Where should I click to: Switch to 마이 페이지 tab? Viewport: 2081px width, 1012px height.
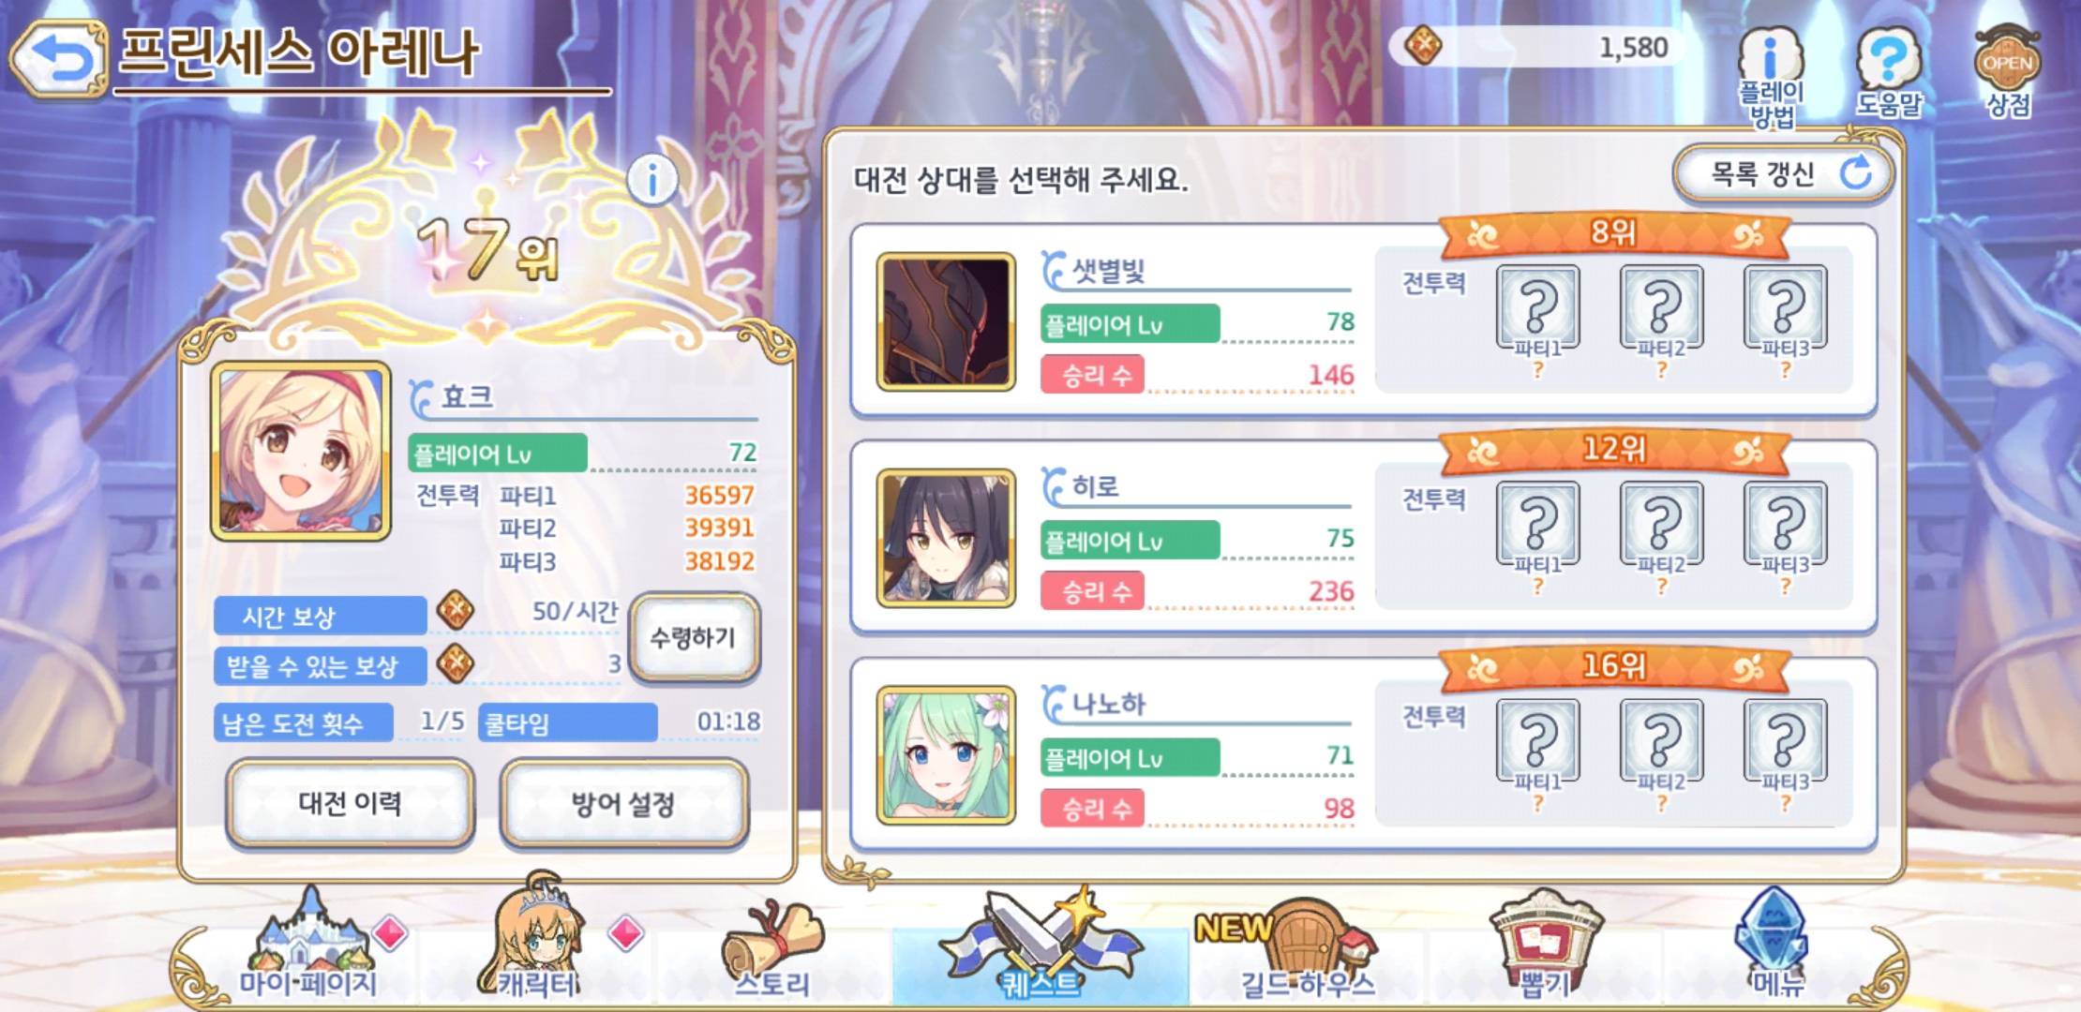tap(309, 946)
